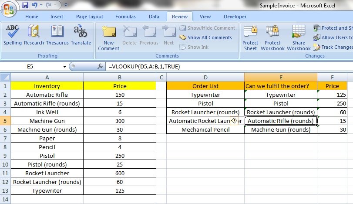
Task: Click the Track Changes button
Action: tap(333, 47)
